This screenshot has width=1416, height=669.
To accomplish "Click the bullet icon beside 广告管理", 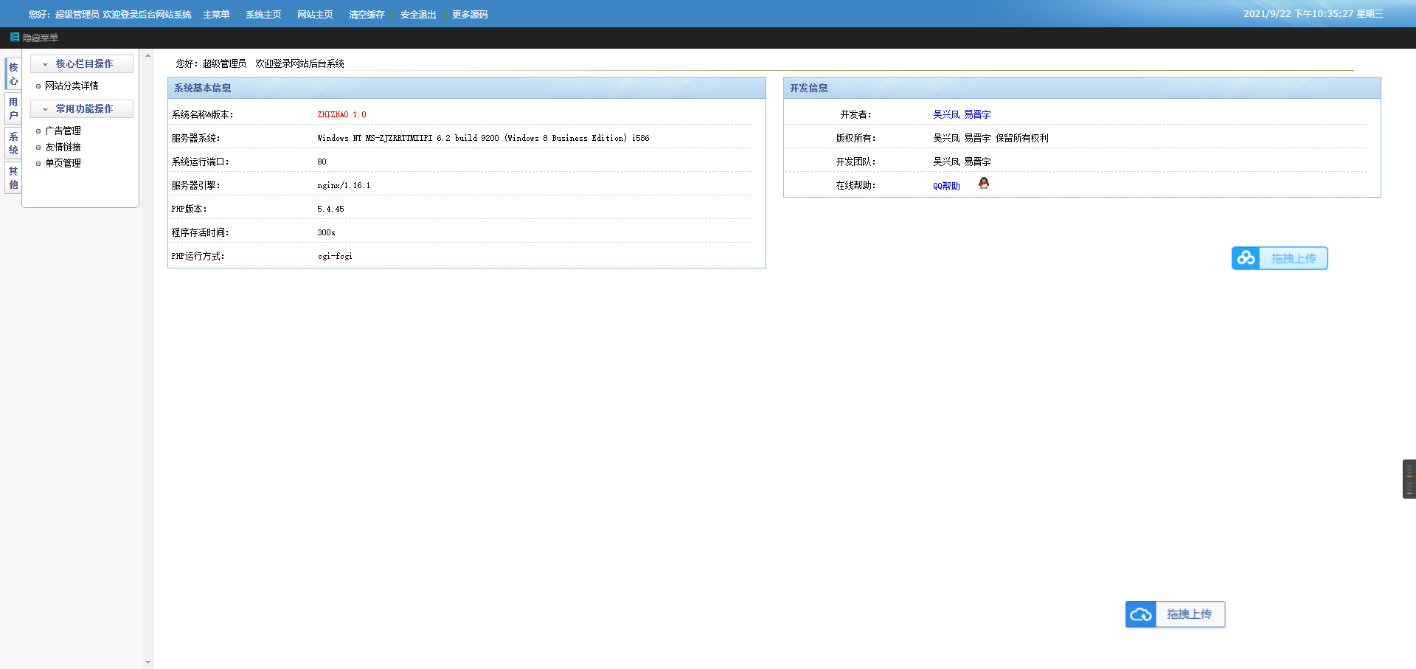I will 38,131.
